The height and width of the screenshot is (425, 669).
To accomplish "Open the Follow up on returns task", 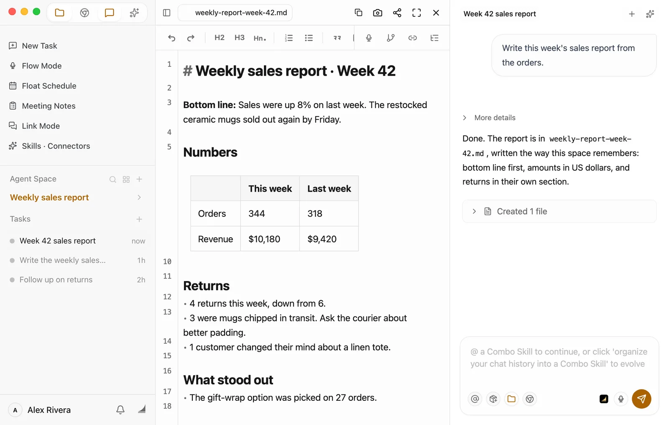I will [77, 280].
